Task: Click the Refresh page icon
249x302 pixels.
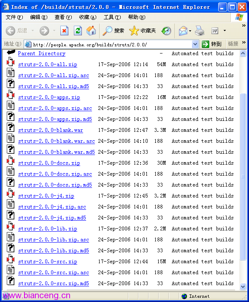Action: coord(78,31)
